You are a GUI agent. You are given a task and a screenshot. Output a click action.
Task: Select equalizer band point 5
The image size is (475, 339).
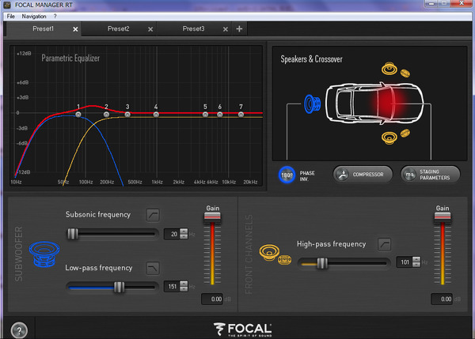205,115
